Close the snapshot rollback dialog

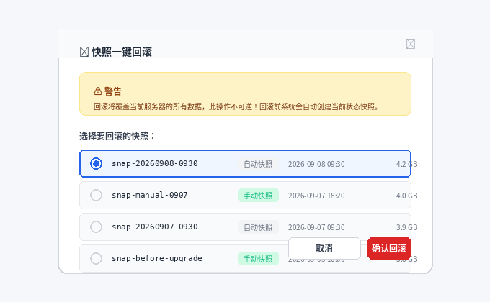pos(411,44)
